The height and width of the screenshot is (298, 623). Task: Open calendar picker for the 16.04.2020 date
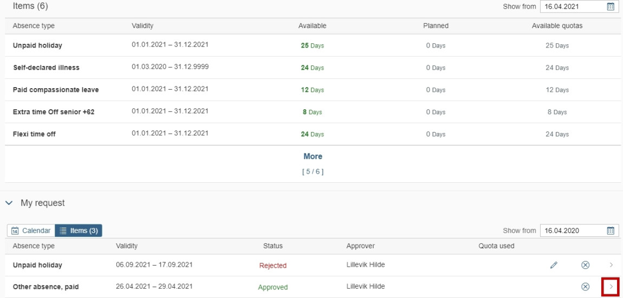point(611,230)
